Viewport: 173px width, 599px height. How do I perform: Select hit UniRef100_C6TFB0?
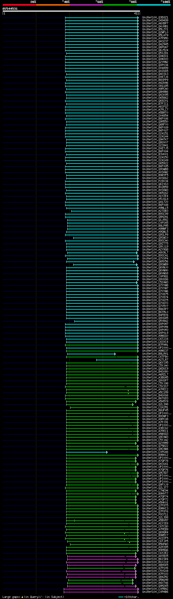(155, 357)
